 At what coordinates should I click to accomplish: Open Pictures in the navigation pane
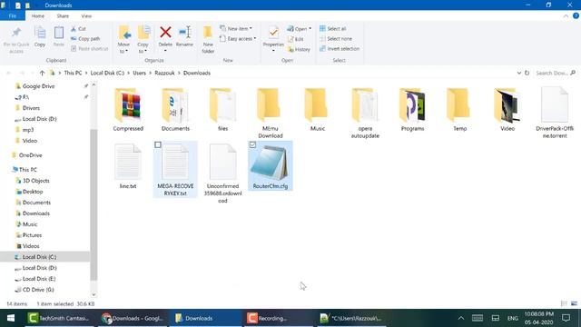pyautogui.click(x=32, y=235)
